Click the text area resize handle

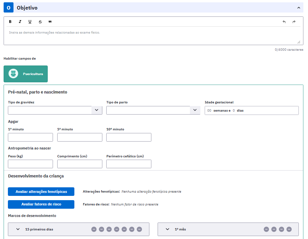click(x=299, y=42)
